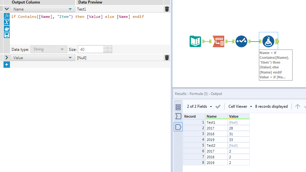306x172 pixels.
Task: Click the Formula tool annotation box
Action: (x=276, y=65)
